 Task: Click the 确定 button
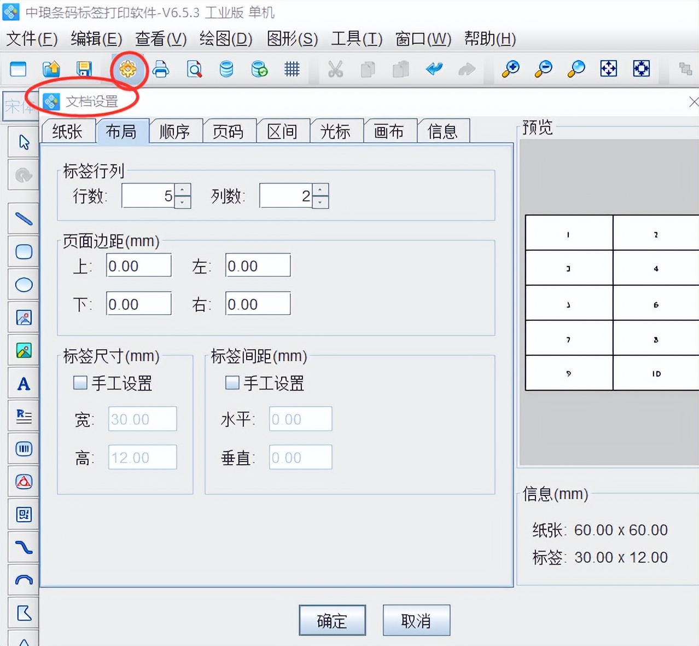pyautogui.click(x=332, y=620)
